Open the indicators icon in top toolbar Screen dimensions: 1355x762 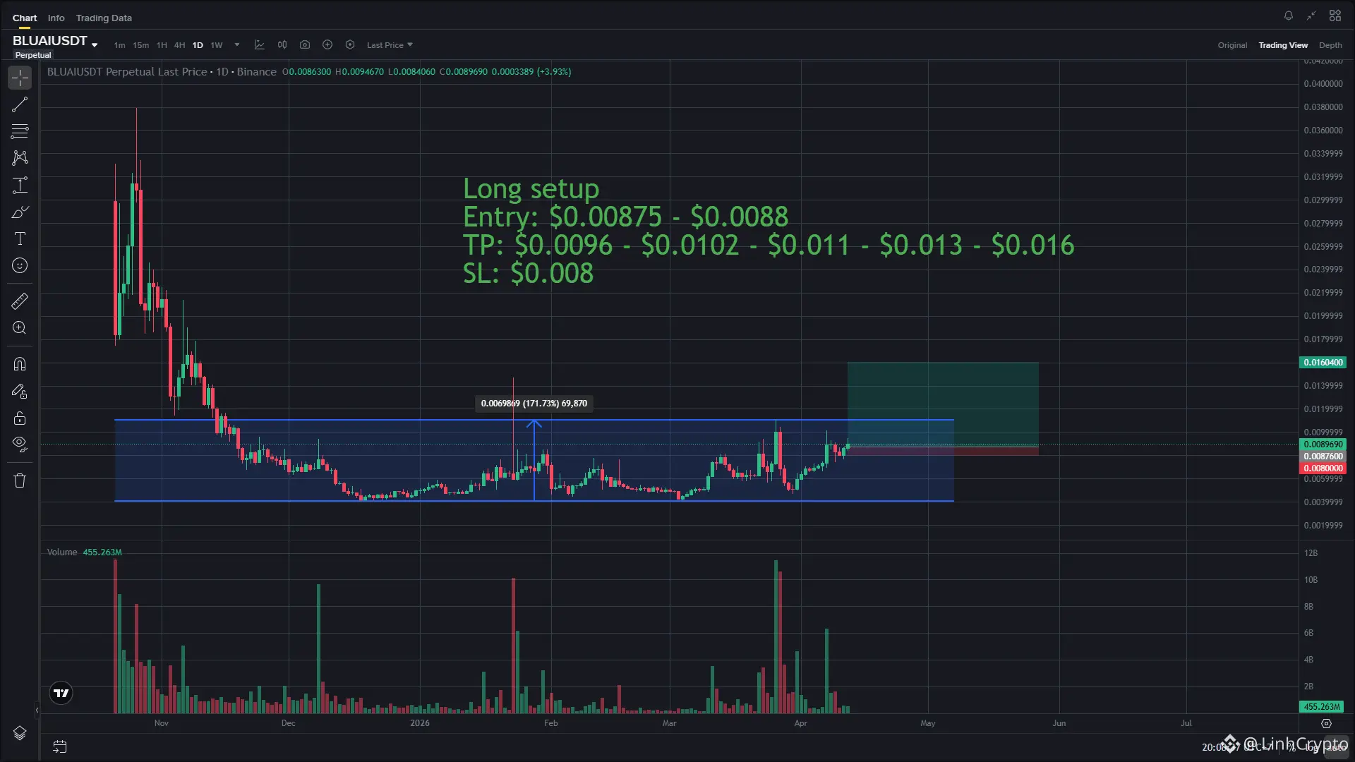point(260,44)
